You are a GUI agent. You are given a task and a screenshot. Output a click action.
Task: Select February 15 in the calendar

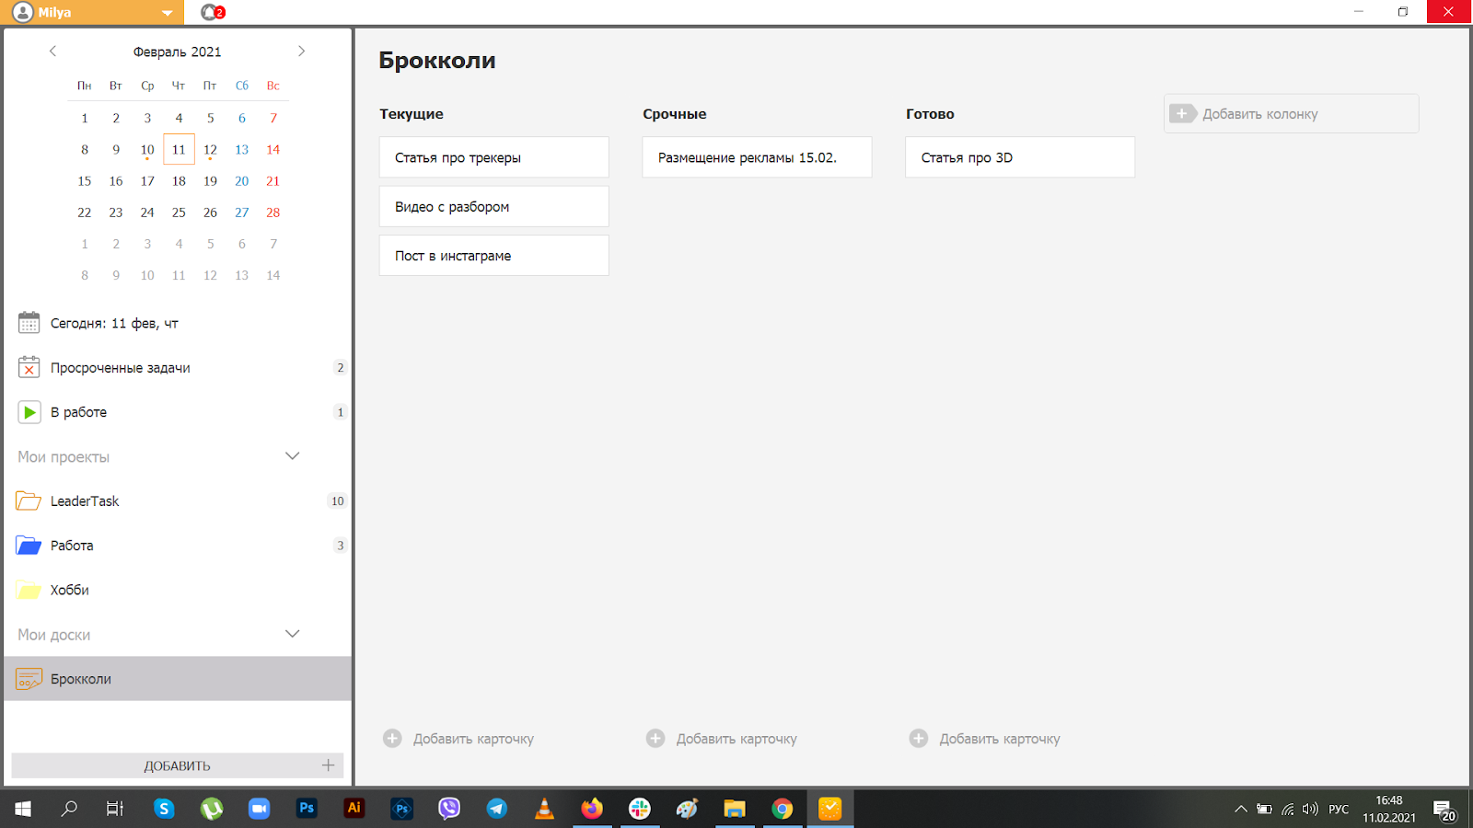(x=85, y=181)
